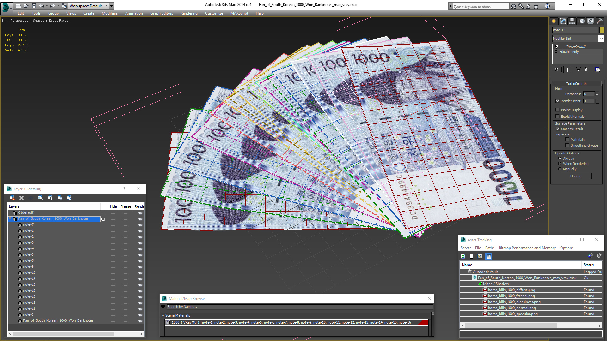Screen dimensions: 607x341
Task: Click Undo arrow icon
Action: 41,6
